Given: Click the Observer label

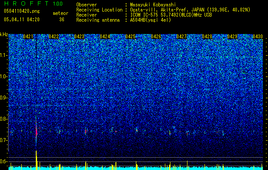Looking at the screenshot, I should [x=86, y=5].
